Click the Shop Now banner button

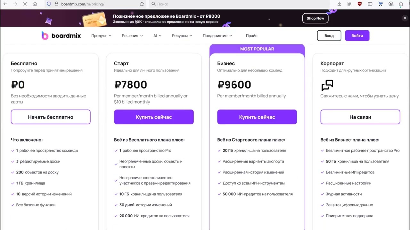(x=315, y=18)
